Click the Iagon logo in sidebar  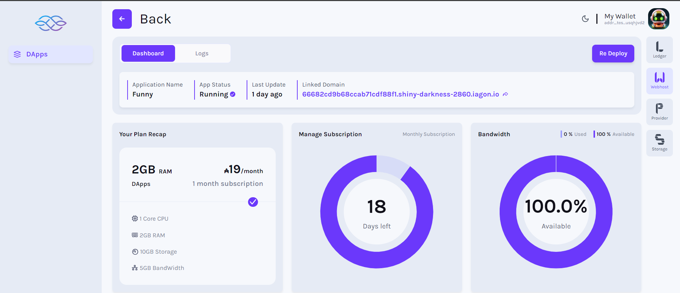[51, 23]
